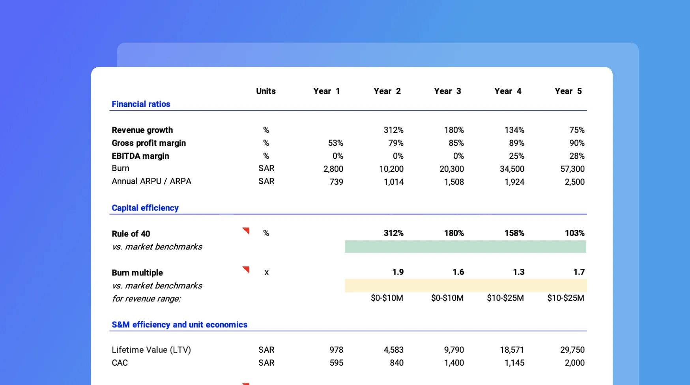
Task: Click the Lifetime Value (LTV) row label
Action: coord(151,350)
